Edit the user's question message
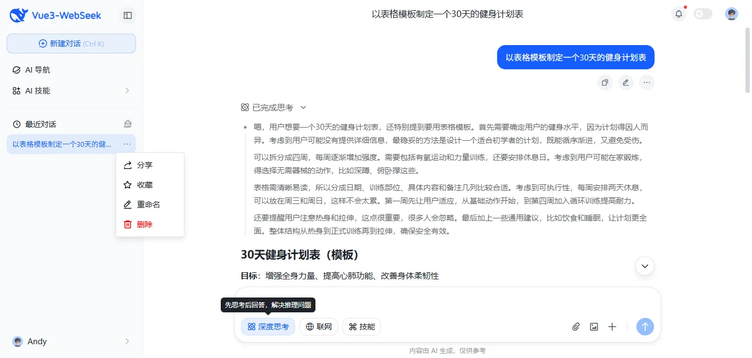Screen dimensions: 752x358 click(625, 82)
